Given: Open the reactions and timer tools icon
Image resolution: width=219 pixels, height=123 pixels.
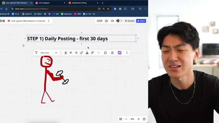Looking at the screenshot, I should coord(100,21).
